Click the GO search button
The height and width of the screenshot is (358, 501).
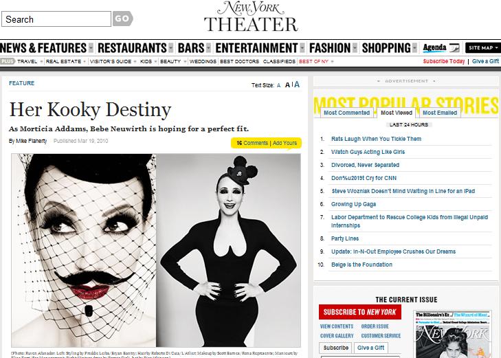click(122, 19)
